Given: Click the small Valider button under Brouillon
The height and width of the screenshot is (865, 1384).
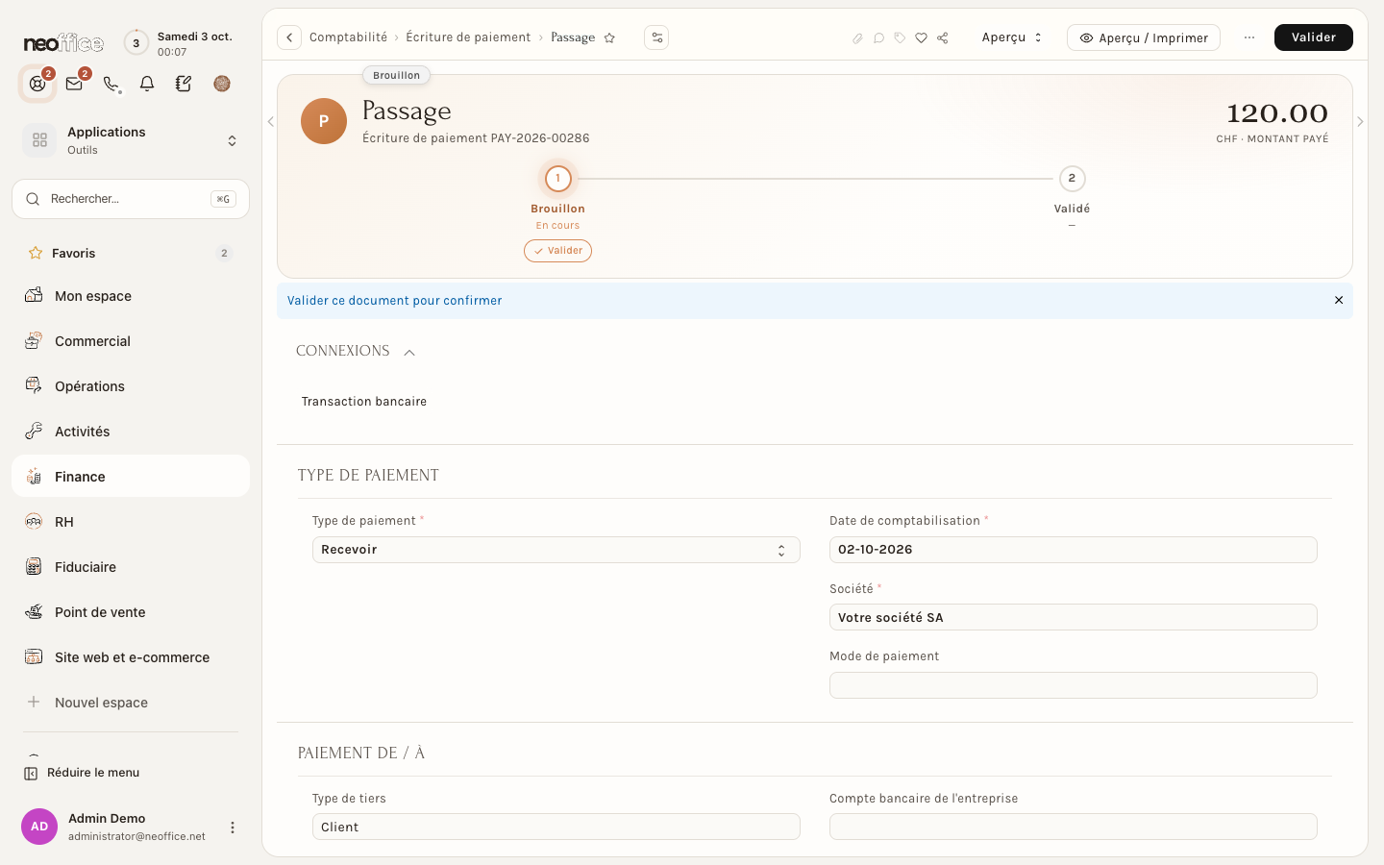Looking at the screenshot, I should click(x=557, y=251).
